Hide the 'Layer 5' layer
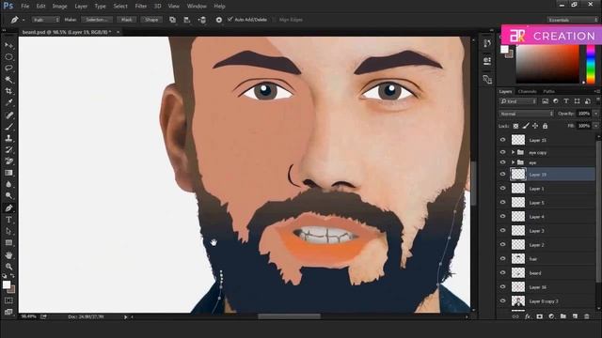602x338 pixels. coord(502,203)
